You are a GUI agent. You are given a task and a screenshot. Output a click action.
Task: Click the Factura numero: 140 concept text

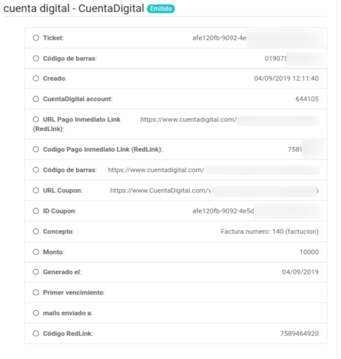(x=270, y=232)
